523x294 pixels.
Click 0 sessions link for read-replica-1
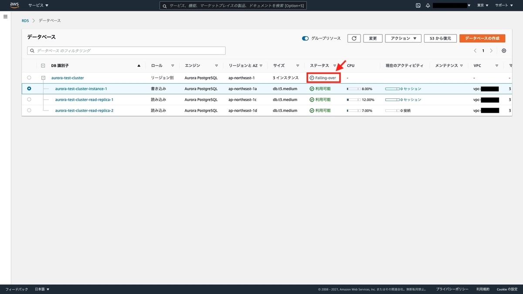tap(411, 100)
